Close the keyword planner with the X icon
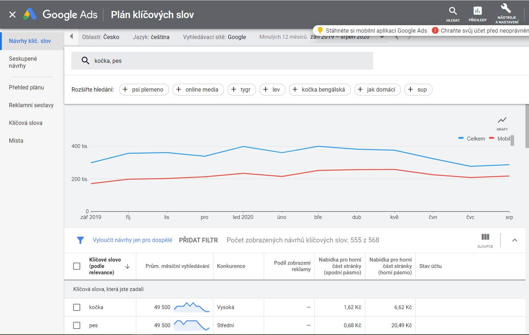Viewport: 529px width, 335px height. coord(12,15)
